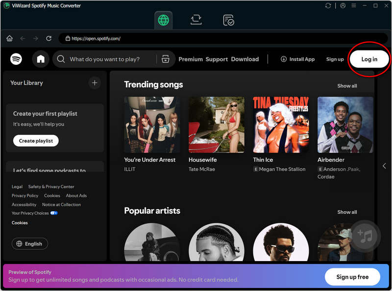
Task: Click the ILLIT artist name
Action: coord(129,169)
